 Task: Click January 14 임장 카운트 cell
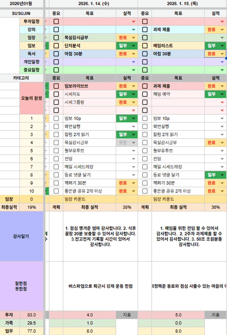point(89,199)
